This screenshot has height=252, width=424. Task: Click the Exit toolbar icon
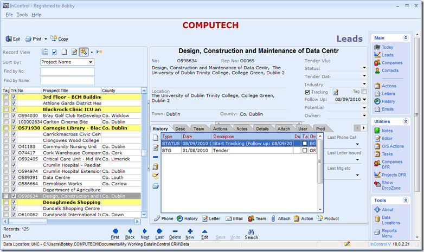(x=9, y=39)
